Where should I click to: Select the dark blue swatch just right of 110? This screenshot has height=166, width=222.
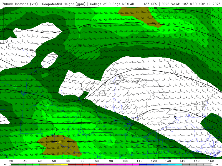click(143, 165)
